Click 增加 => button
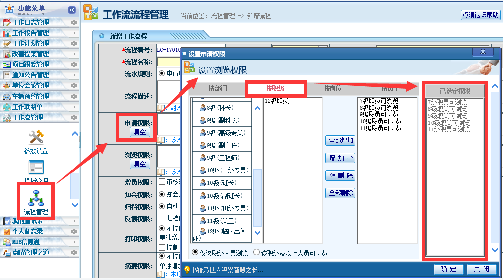This screenshot has width=503, height=280. coord(341,158)
